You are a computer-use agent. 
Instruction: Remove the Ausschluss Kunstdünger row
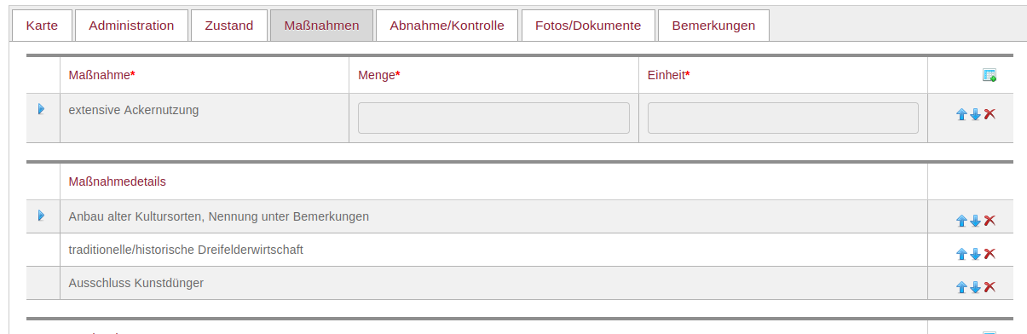click(989, 287)
